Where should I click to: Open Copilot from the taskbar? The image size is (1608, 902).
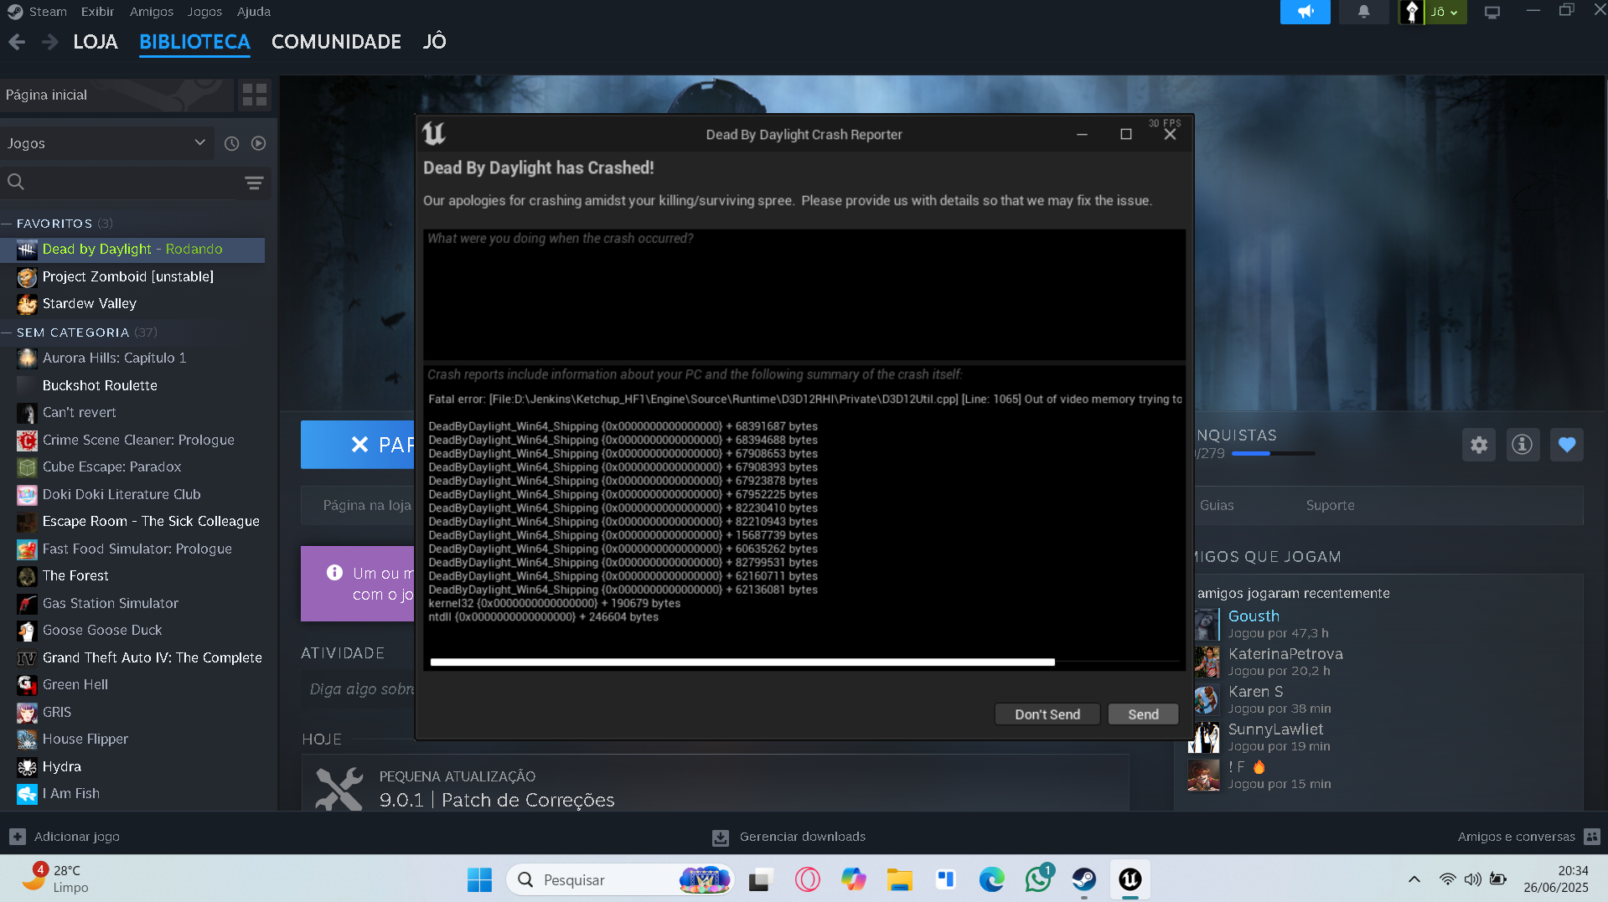[x=854, y=879]
